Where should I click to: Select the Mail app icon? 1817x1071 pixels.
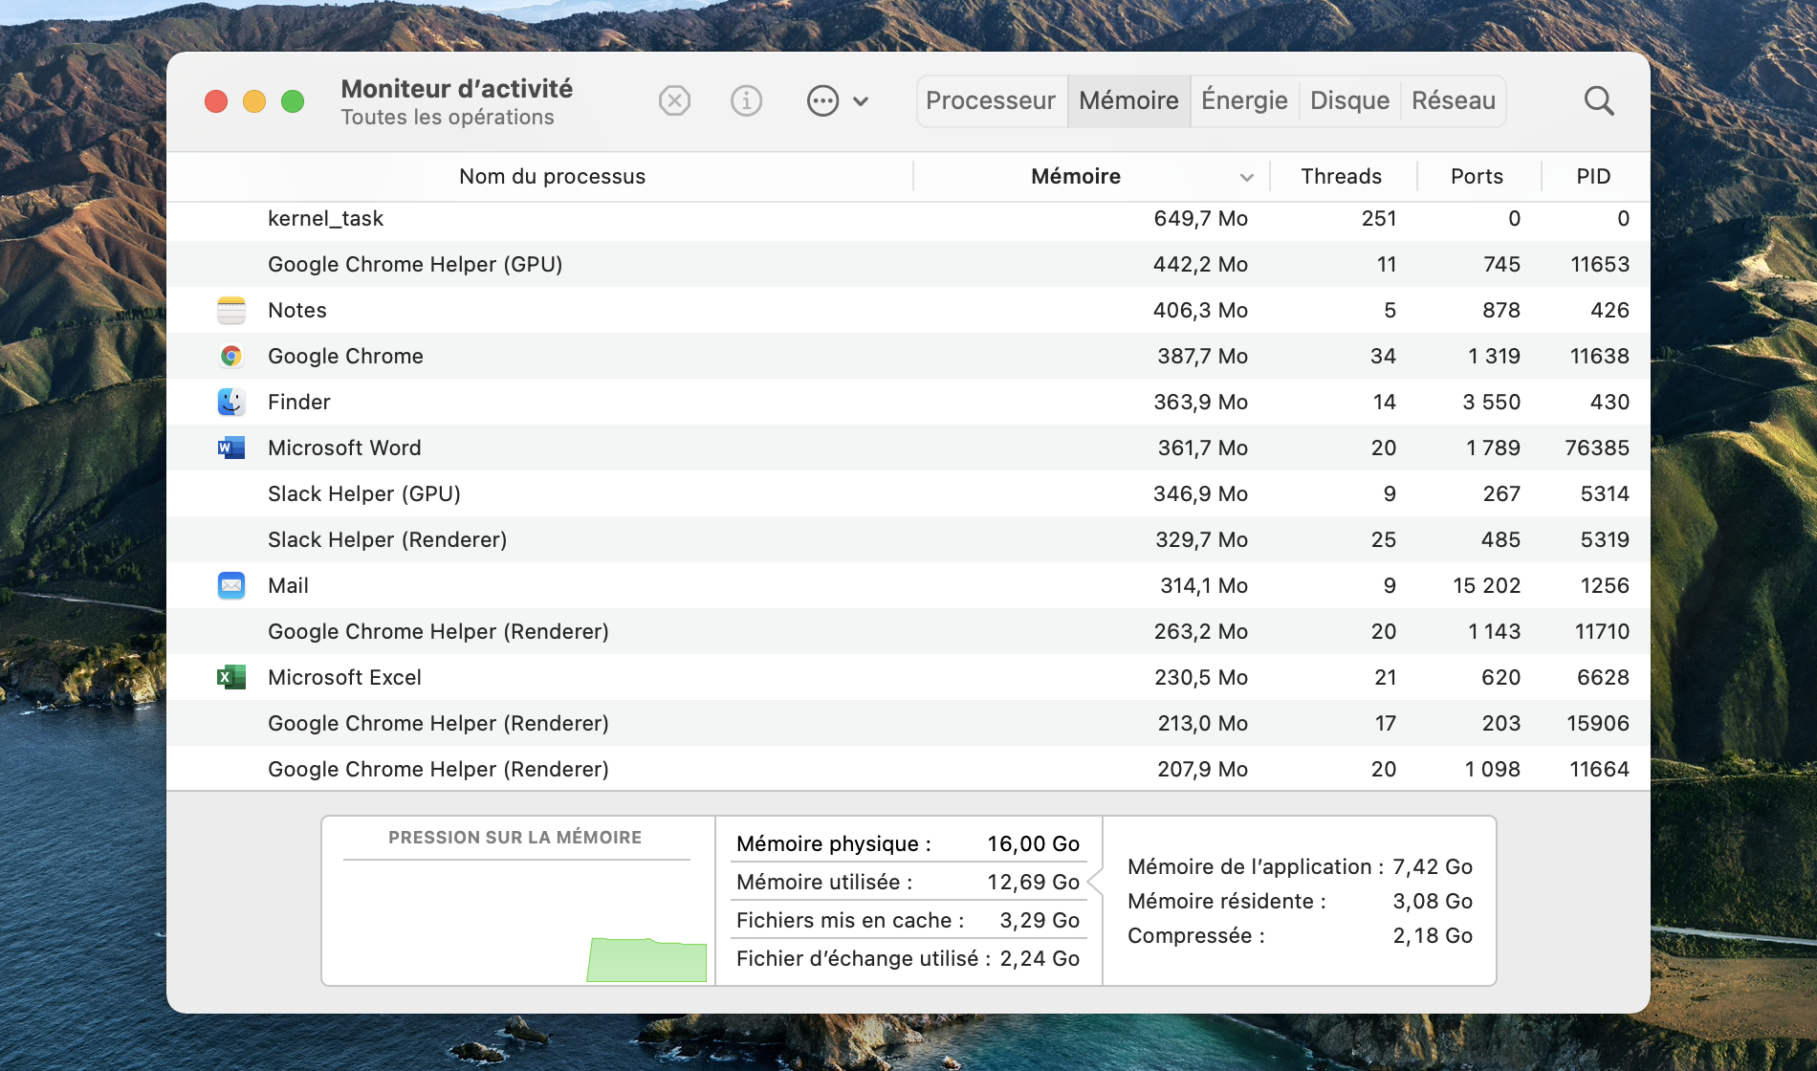pos(231,585)
